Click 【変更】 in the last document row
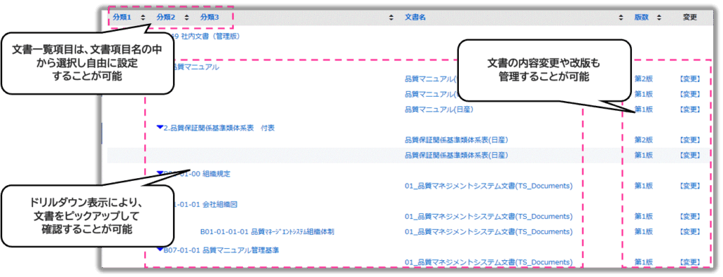This screenshot has width=723, height=277. tap(691, 262)
